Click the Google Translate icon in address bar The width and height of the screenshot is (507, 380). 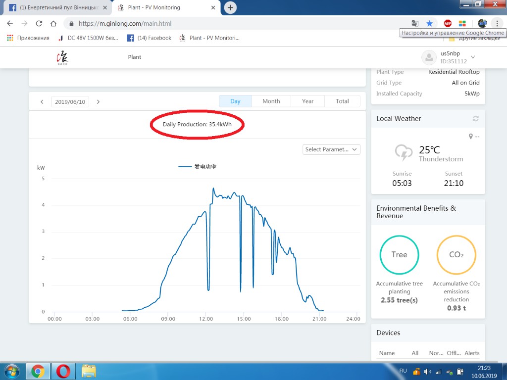tap(415, 23)
